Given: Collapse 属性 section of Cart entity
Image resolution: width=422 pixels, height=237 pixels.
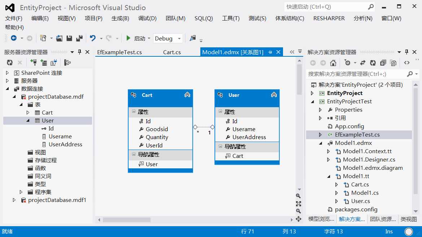Looking at the screenshot, I should point(134,111).
